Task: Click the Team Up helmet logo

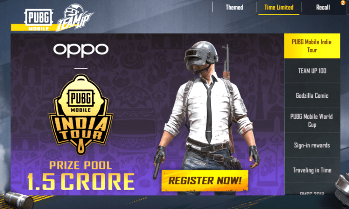Action: [x=75, y=17]
